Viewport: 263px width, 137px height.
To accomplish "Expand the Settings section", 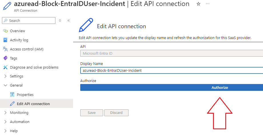I will click(x=5, y=76).
